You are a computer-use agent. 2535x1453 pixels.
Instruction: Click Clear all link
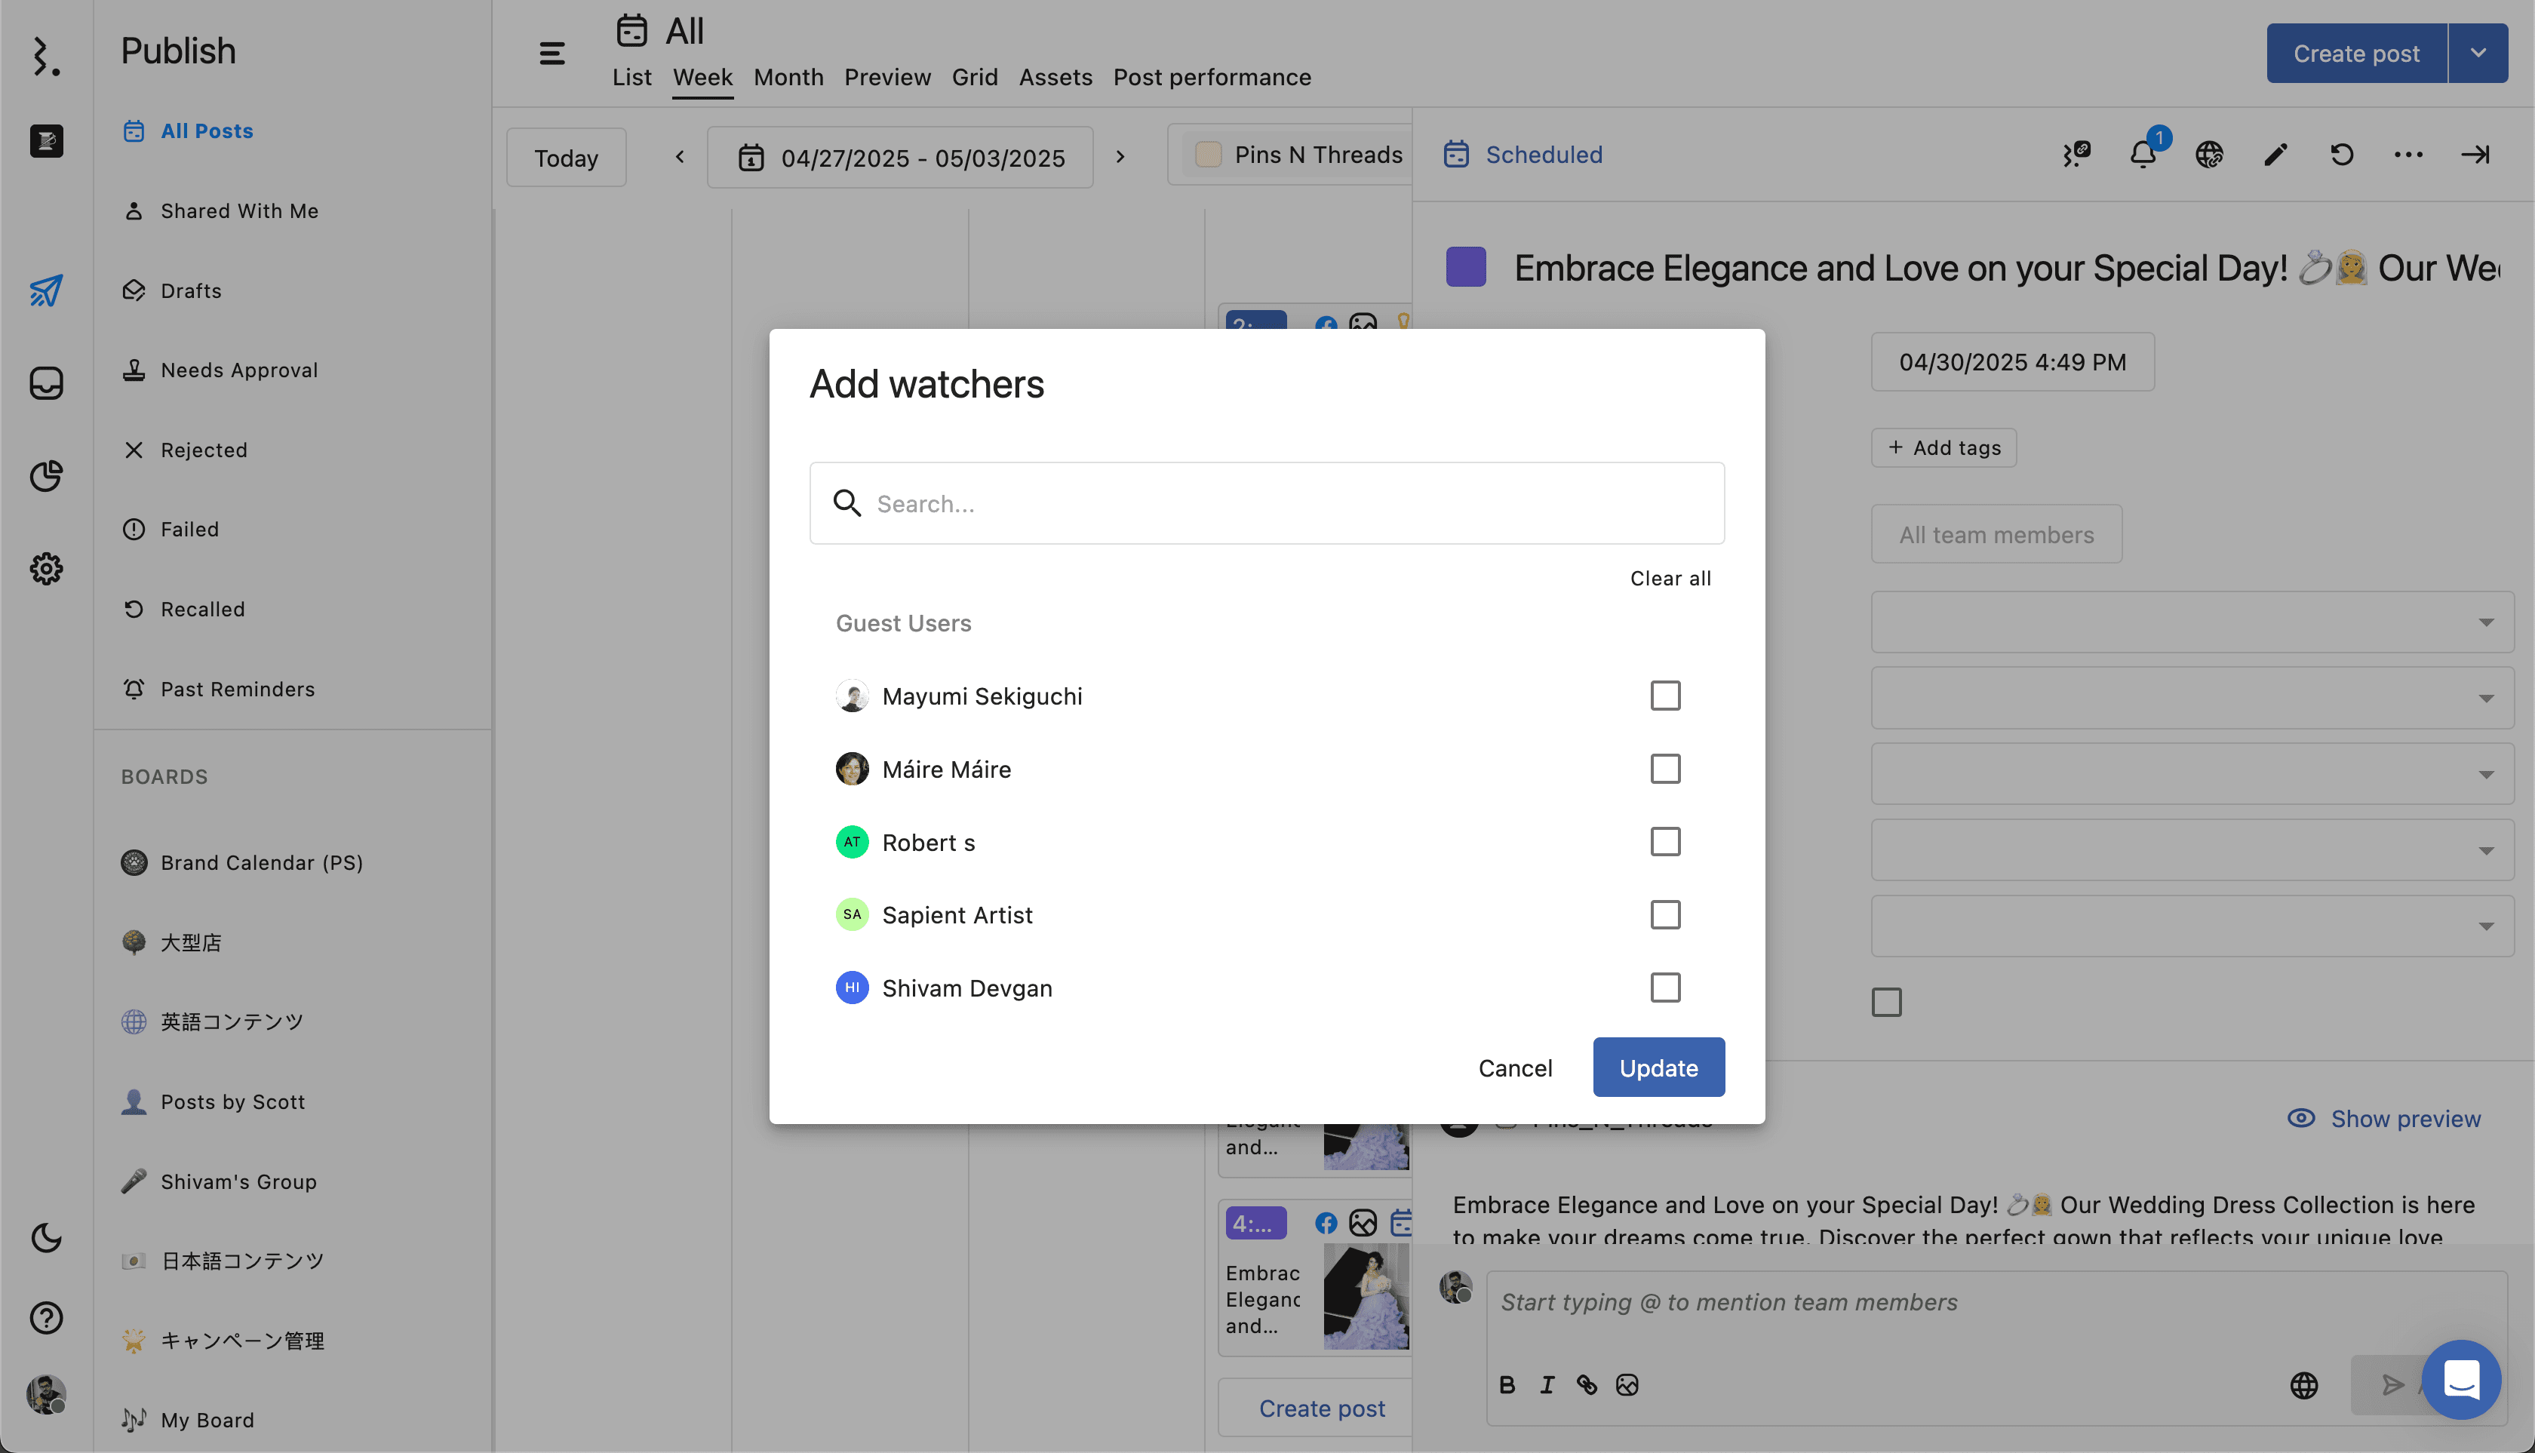coord(1670,578)
